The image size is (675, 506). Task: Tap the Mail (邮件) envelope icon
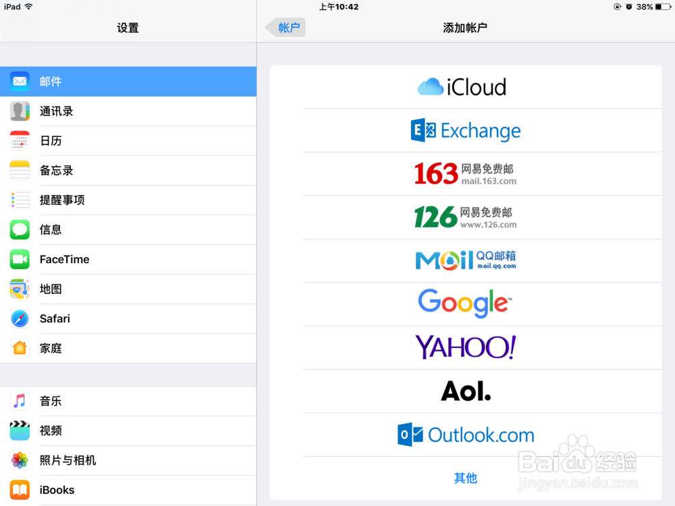click(x=20, y=82)
